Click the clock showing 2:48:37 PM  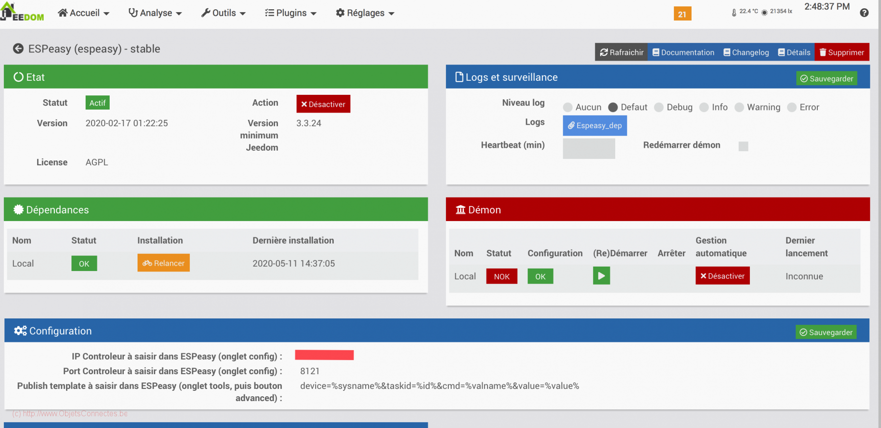827,6
